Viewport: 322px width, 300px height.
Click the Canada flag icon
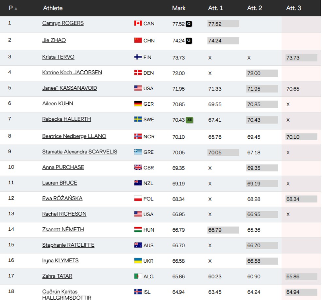pyautogui.click(x=138, y=23)
